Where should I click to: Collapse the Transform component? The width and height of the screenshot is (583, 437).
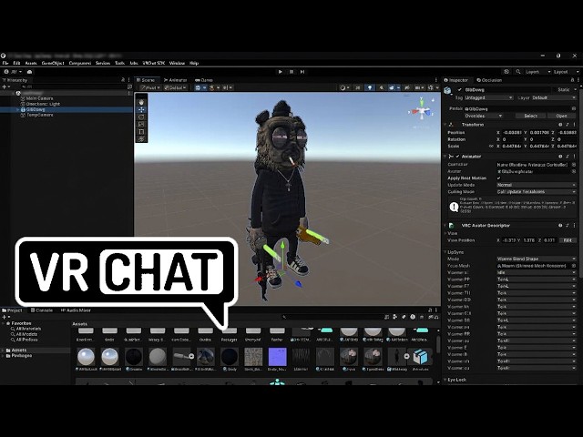[445, 125]
